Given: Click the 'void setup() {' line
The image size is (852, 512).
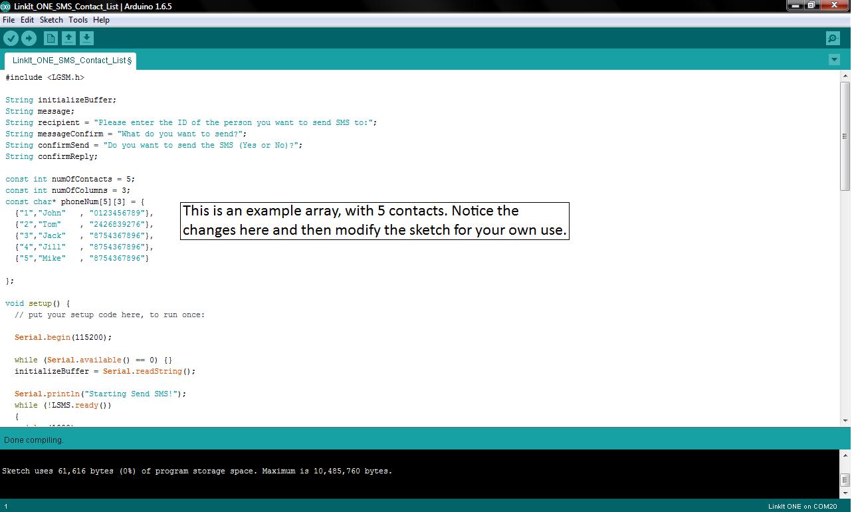Looking at the screenshot, I should [38, 303].
